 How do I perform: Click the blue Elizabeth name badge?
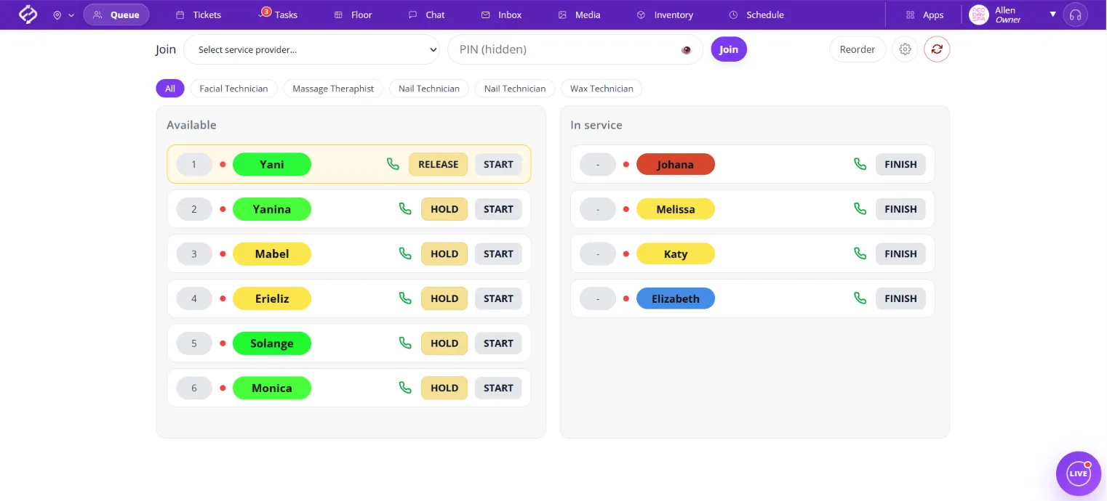[x=676, y=298]
